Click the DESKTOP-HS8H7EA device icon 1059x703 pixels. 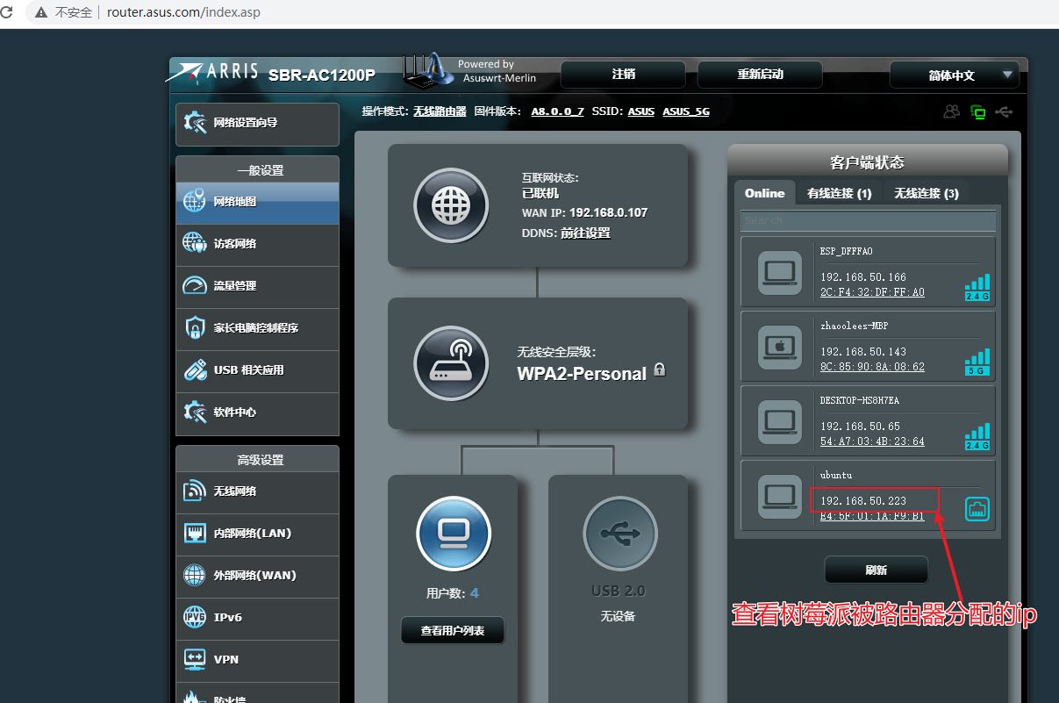[779, 421]
